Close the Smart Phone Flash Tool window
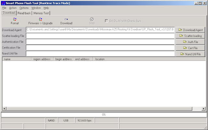Image resolution: width=208 pixels, height=130 pixels. click(204, 3)
